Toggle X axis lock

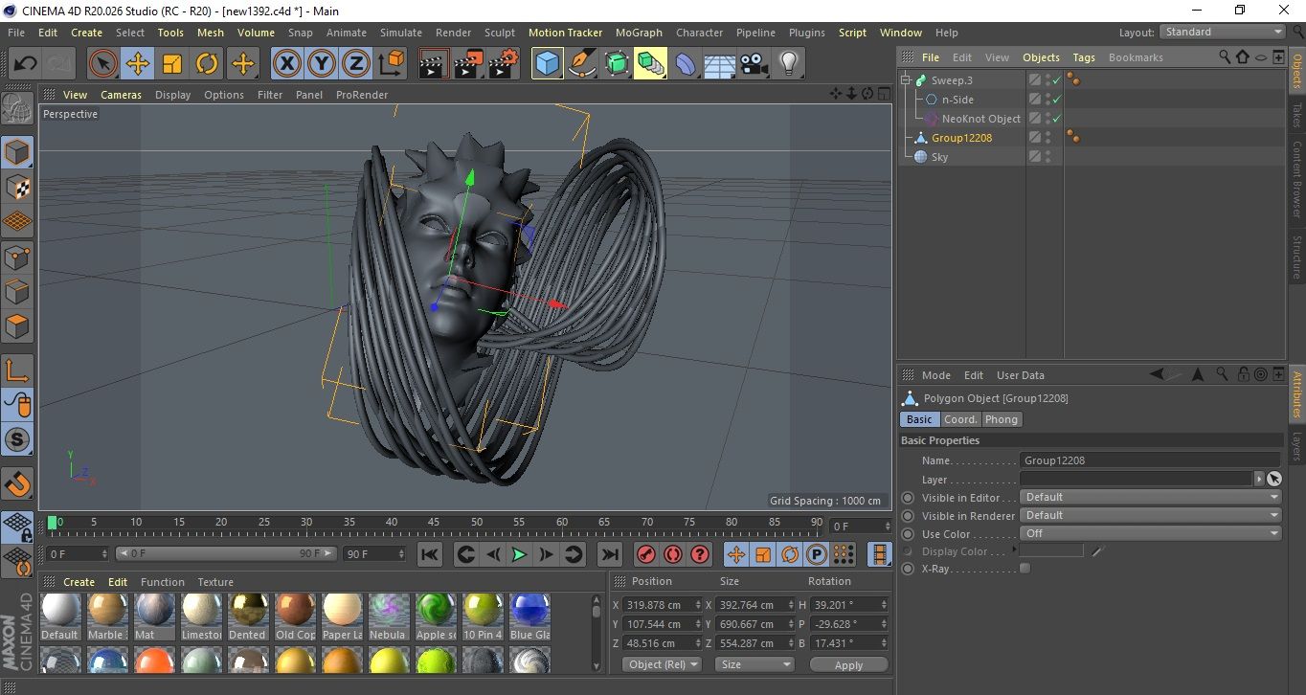[x=286, y=64]
